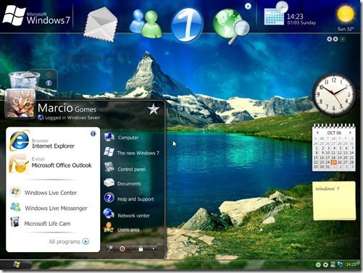Screen dimensions: 363x273
Task: Click 'Logged in Windows Seven' status text
Action: pyautogui.click(x=72, y=118)
